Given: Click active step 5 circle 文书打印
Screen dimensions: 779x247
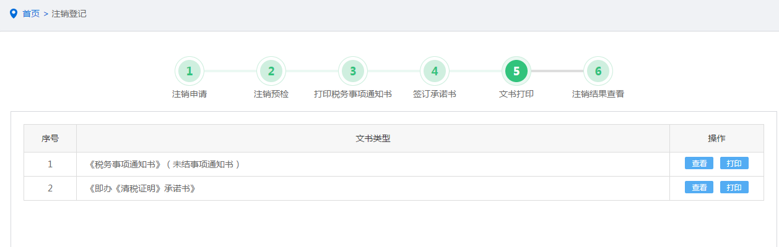Looking at the screenshot, I should 516,71.
